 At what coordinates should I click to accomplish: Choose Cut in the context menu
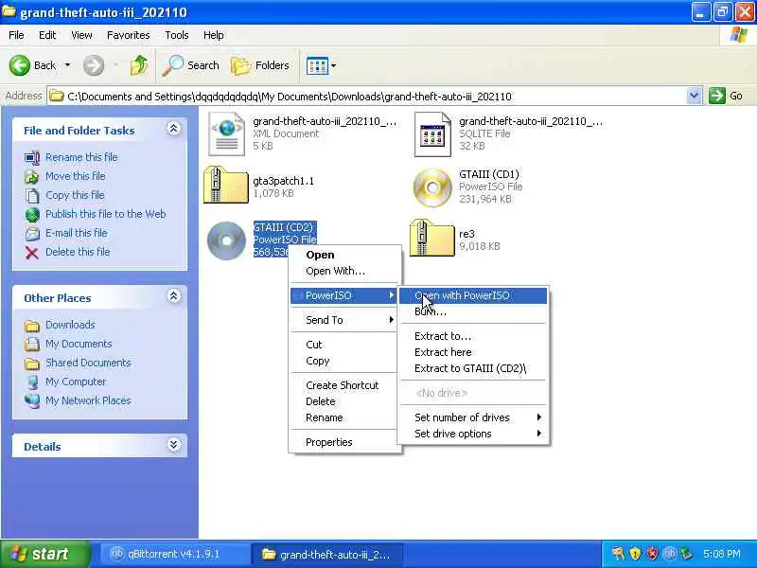click(345, 345)
